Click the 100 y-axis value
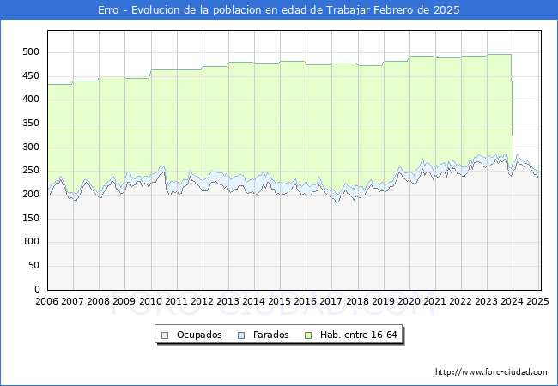Viewport: 558px width, 386px height. (x=31, y=242)
